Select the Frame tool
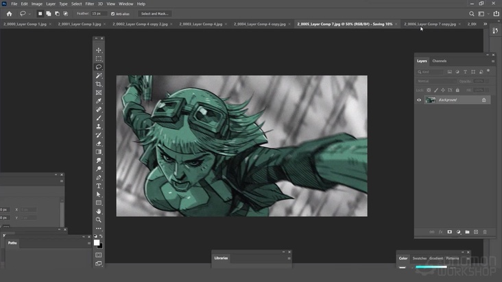Viewport: 502px width, 282px height. point(99,92)
